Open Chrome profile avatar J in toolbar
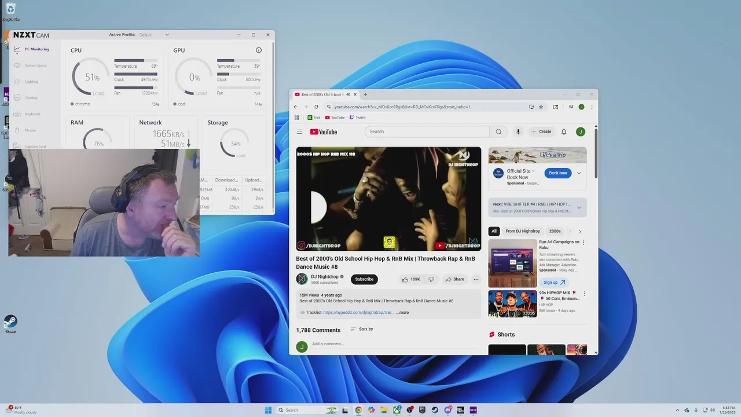The image size is (741, 417). pyautogui.click(x=581, y=107)
